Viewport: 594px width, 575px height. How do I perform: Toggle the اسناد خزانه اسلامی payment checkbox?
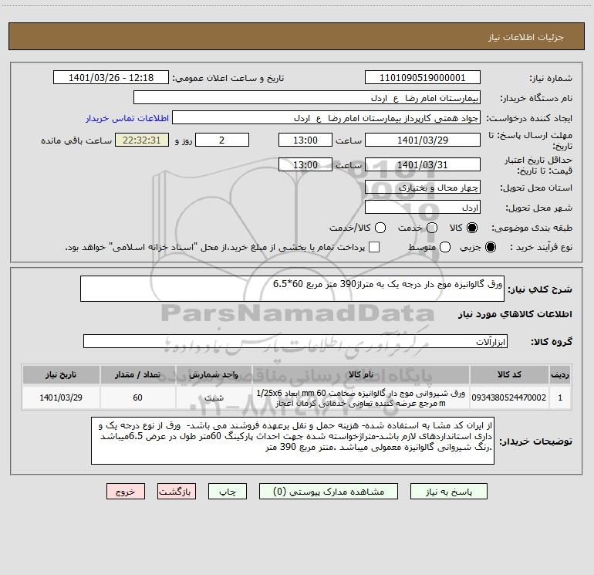(x=374, y=247)
